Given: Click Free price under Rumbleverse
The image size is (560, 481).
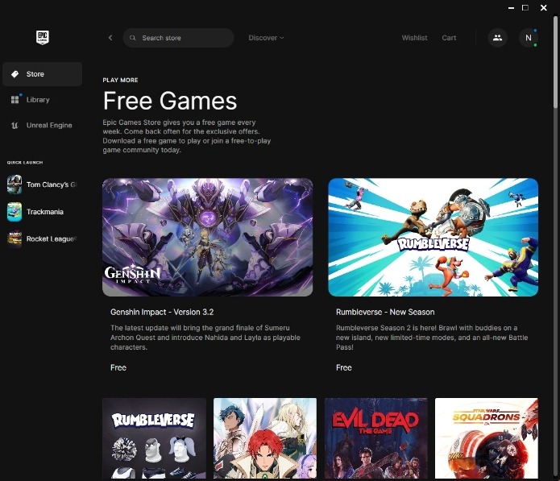Looking at the screenshot, I should click(x=343, y=367).
